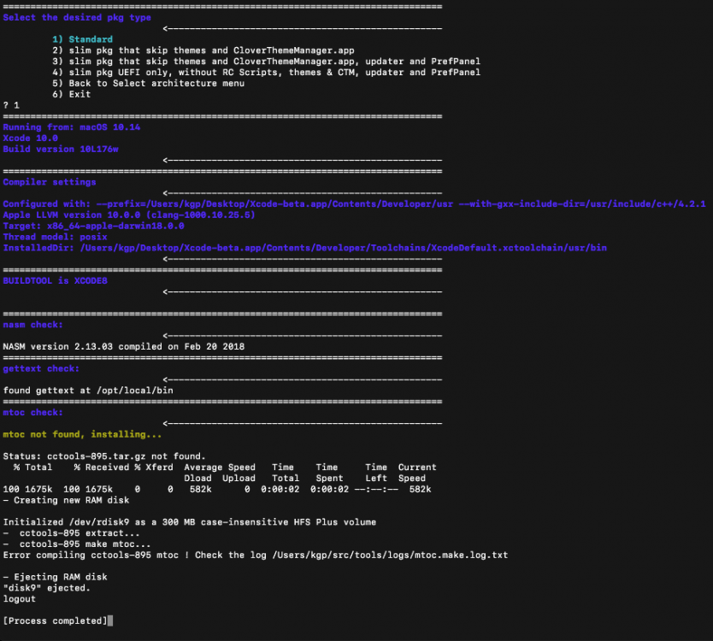Click '[Process completed]' text
The height and width of the screenshot is (641, 713).
click(x=55, y=621)
